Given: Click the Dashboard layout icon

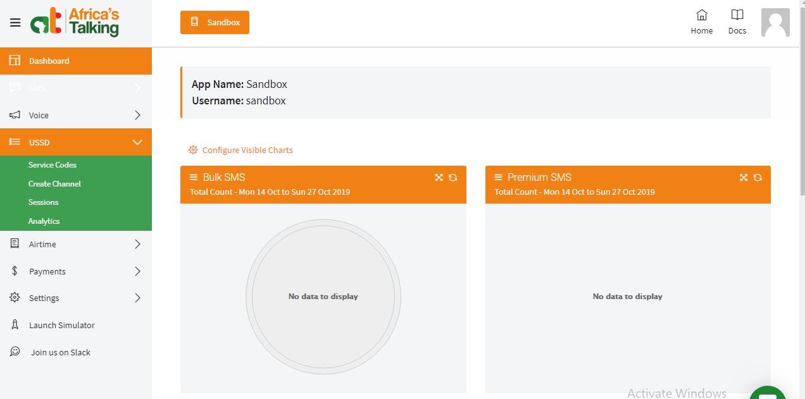Looking at the screenshot, I should tap(15, 61).
